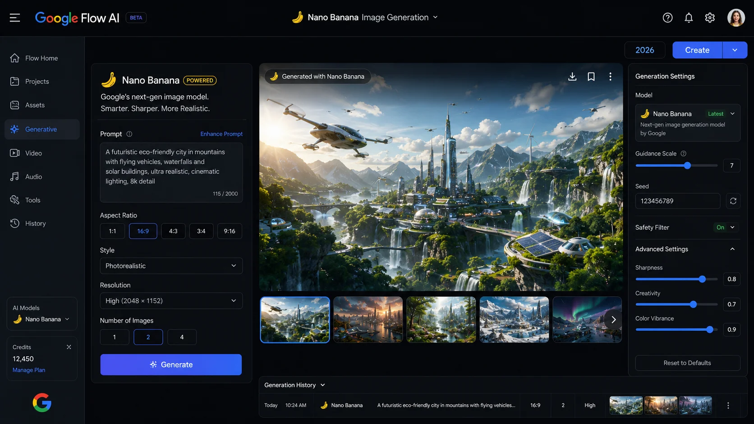
Task: Select the 4:3 aspect ratio
Action: point(173,231)
